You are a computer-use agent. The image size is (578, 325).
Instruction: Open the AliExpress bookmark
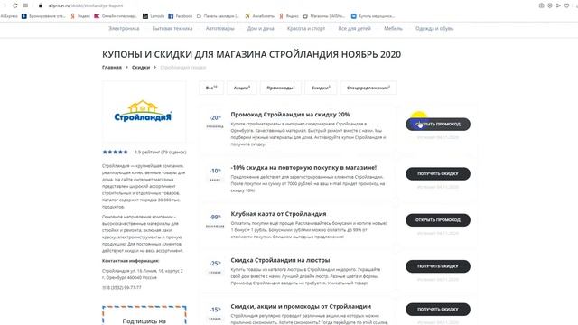click(9, 16)
